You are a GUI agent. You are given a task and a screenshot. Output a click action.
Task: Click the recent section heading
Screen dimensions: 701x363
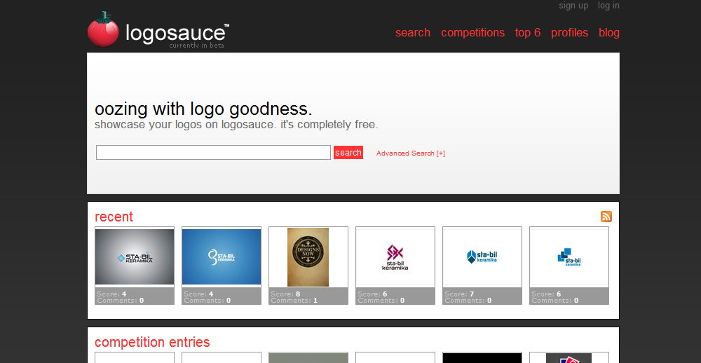tap(114, 217)
